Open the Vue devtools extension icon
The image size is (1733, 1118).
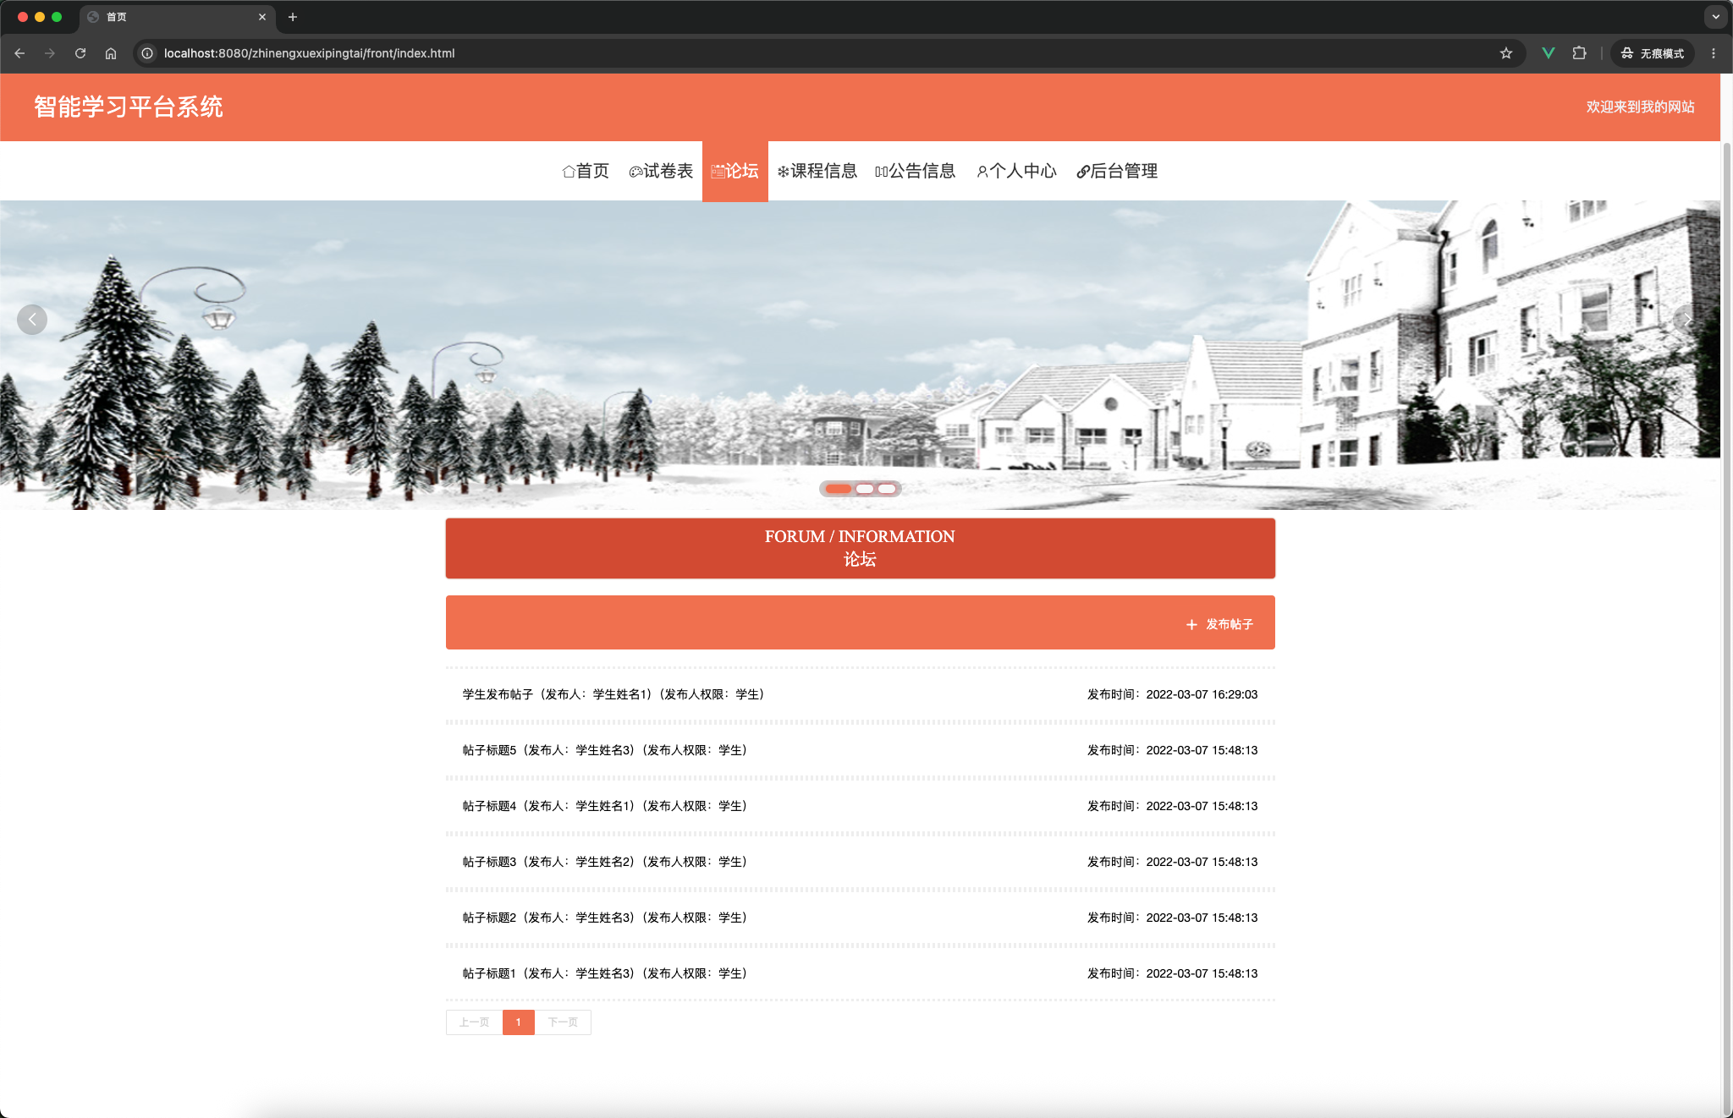[1549, 53]
